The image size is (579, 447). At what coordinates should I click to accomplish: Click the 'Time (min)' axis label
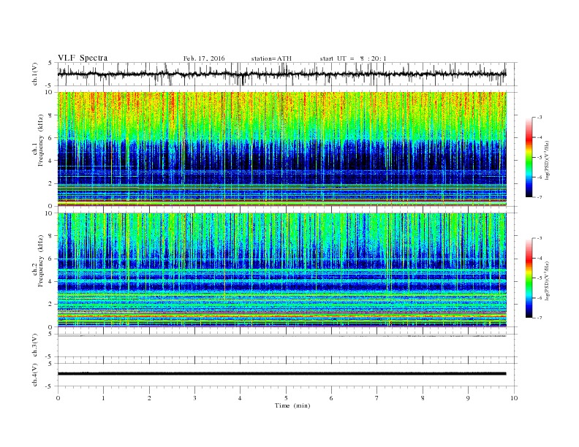click(x=292, y=405)
